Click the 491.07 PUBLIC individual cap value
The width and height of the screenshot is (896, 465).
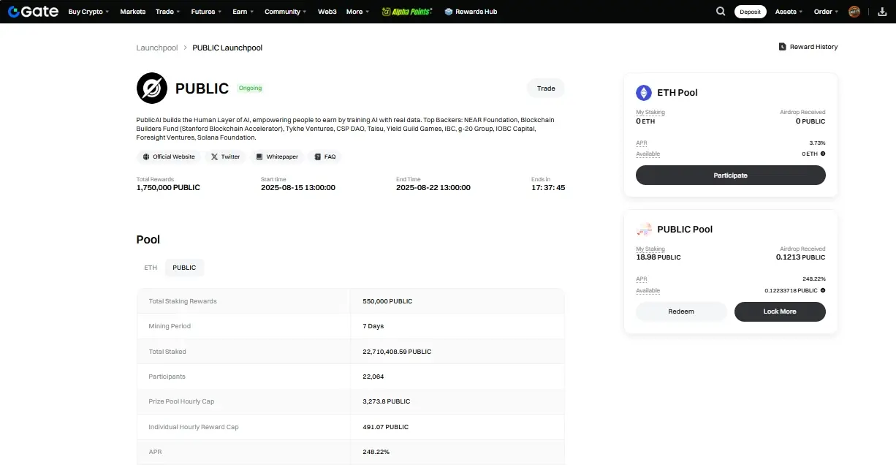(386, 427)
